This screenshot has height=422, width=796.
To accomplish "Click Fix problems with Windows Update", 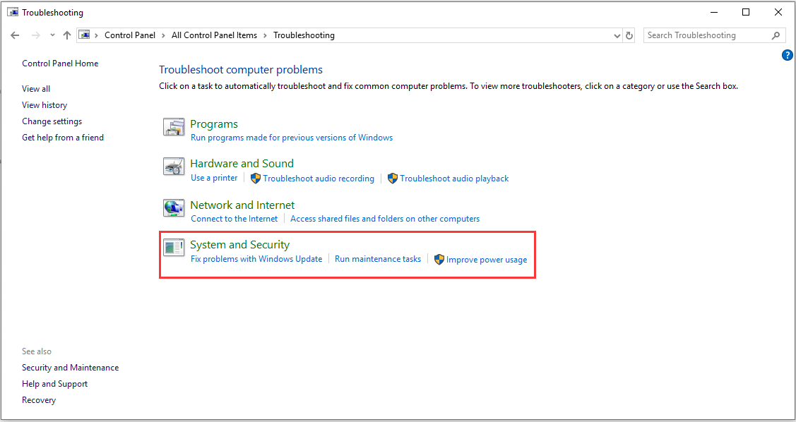I will [x=256, y=259].
